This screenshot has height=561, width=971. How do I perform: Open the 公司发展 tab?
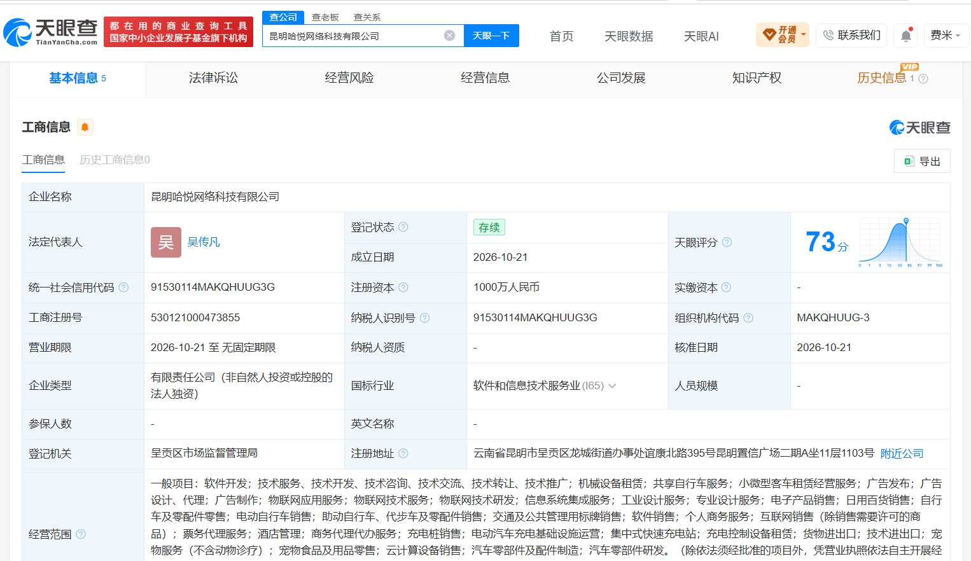[621, 78]
